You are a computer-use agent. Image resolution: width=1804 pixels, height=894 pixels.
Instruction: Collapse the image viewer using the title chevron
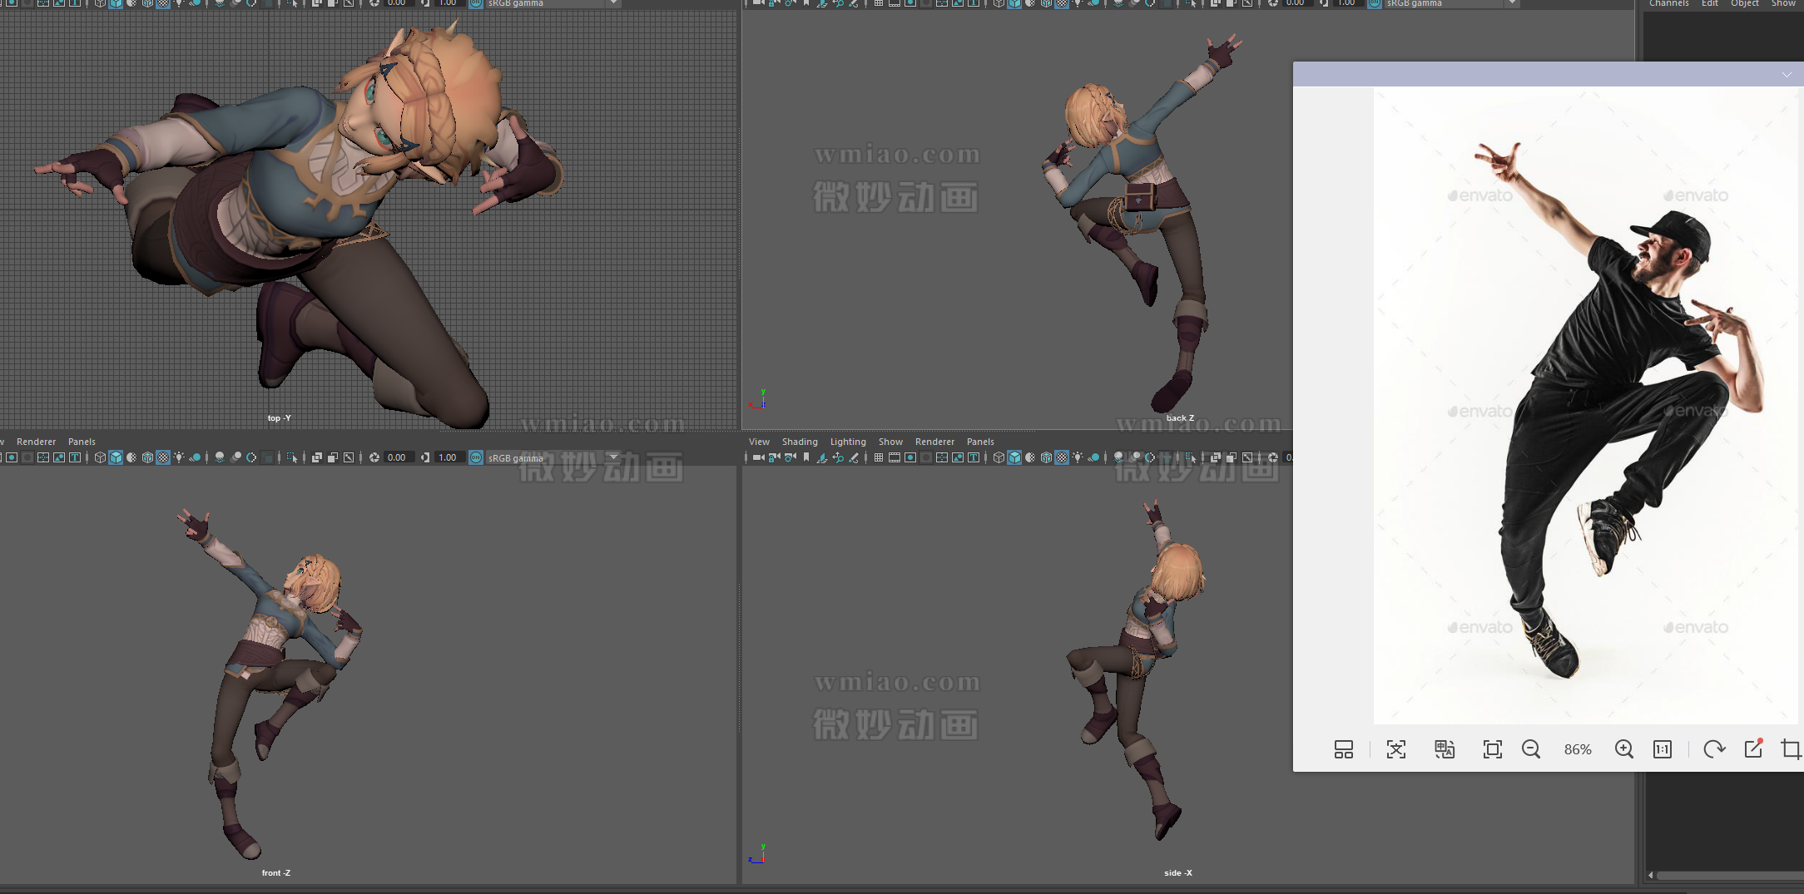(x=1786, y=75)
